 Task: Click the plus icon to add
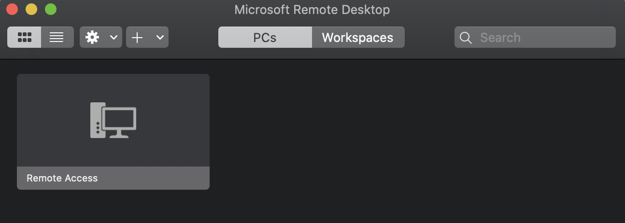tap(137, 37)
